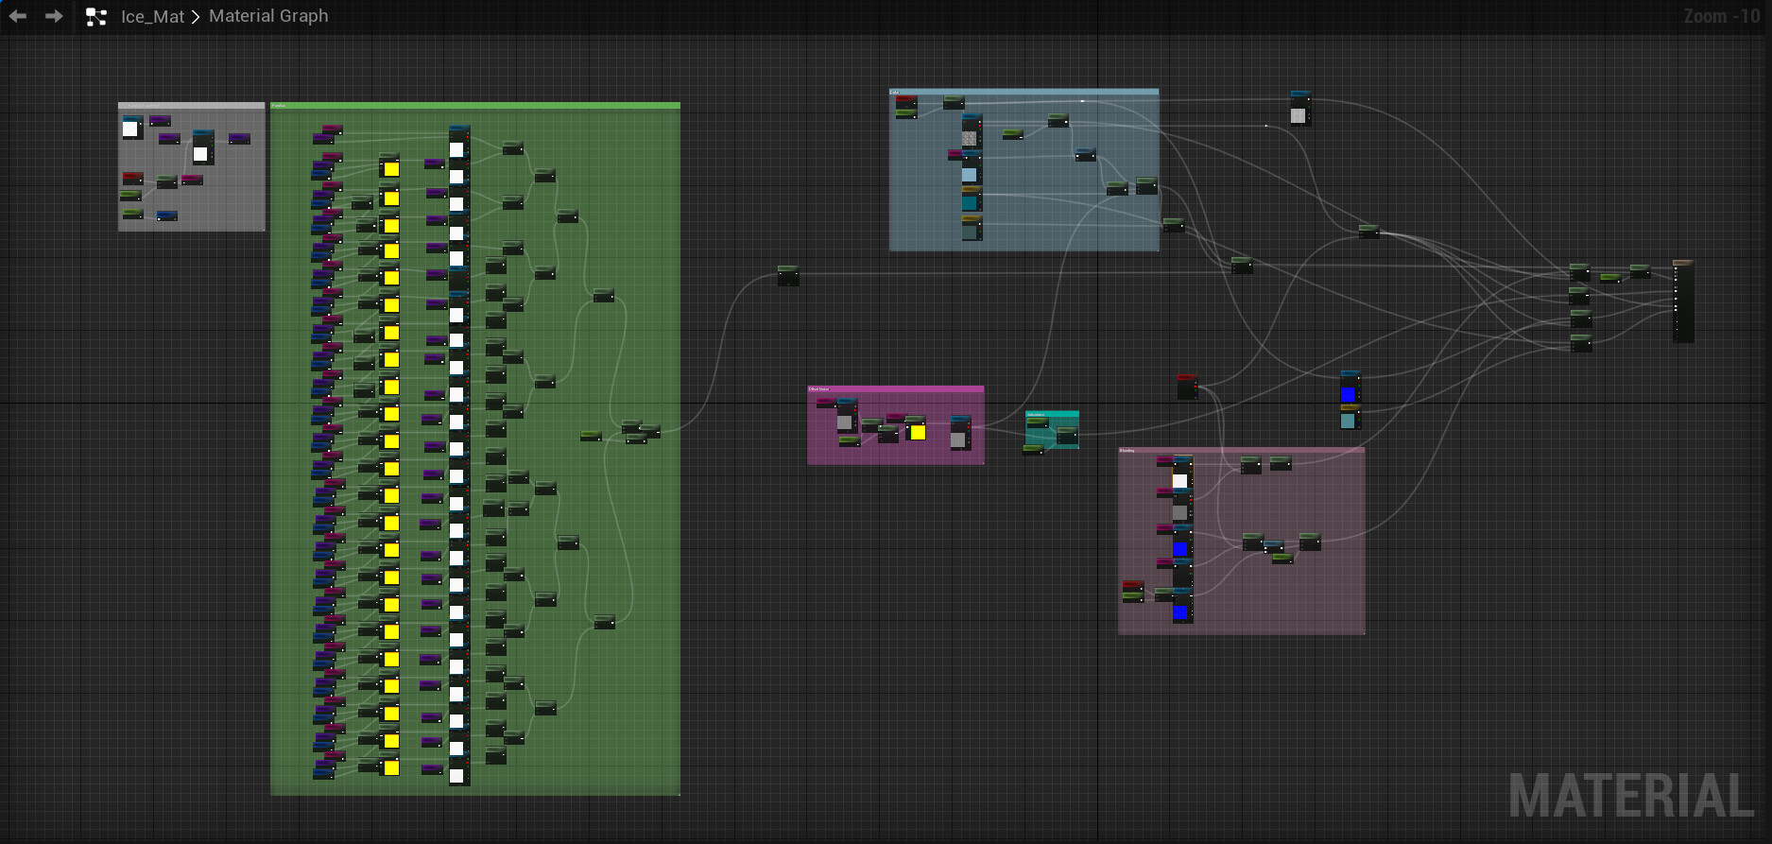Image resolution: width=1772 pixels, height=844 pixels.
Task: Select the Material Graph breadcrumb
Action: click(268, 16)
